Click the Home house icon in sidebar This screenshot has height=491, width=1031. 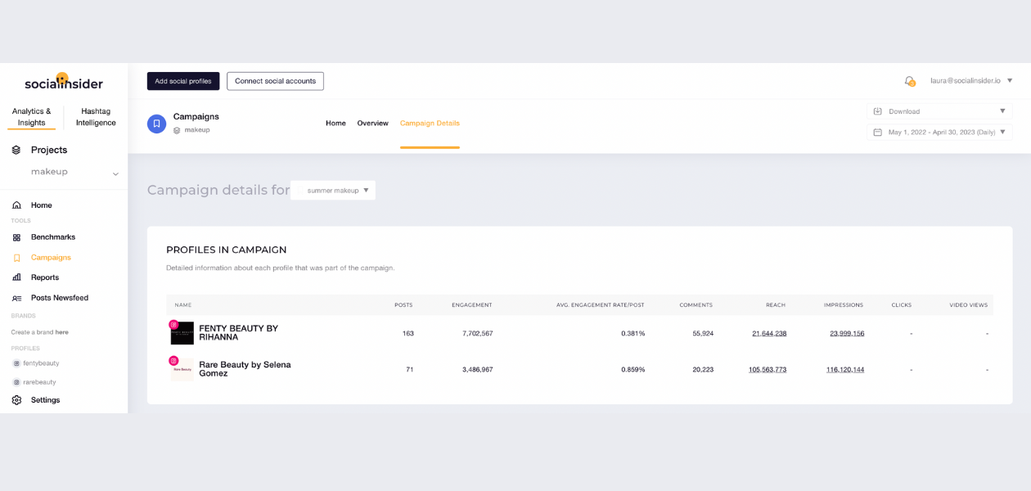(16, 205)
